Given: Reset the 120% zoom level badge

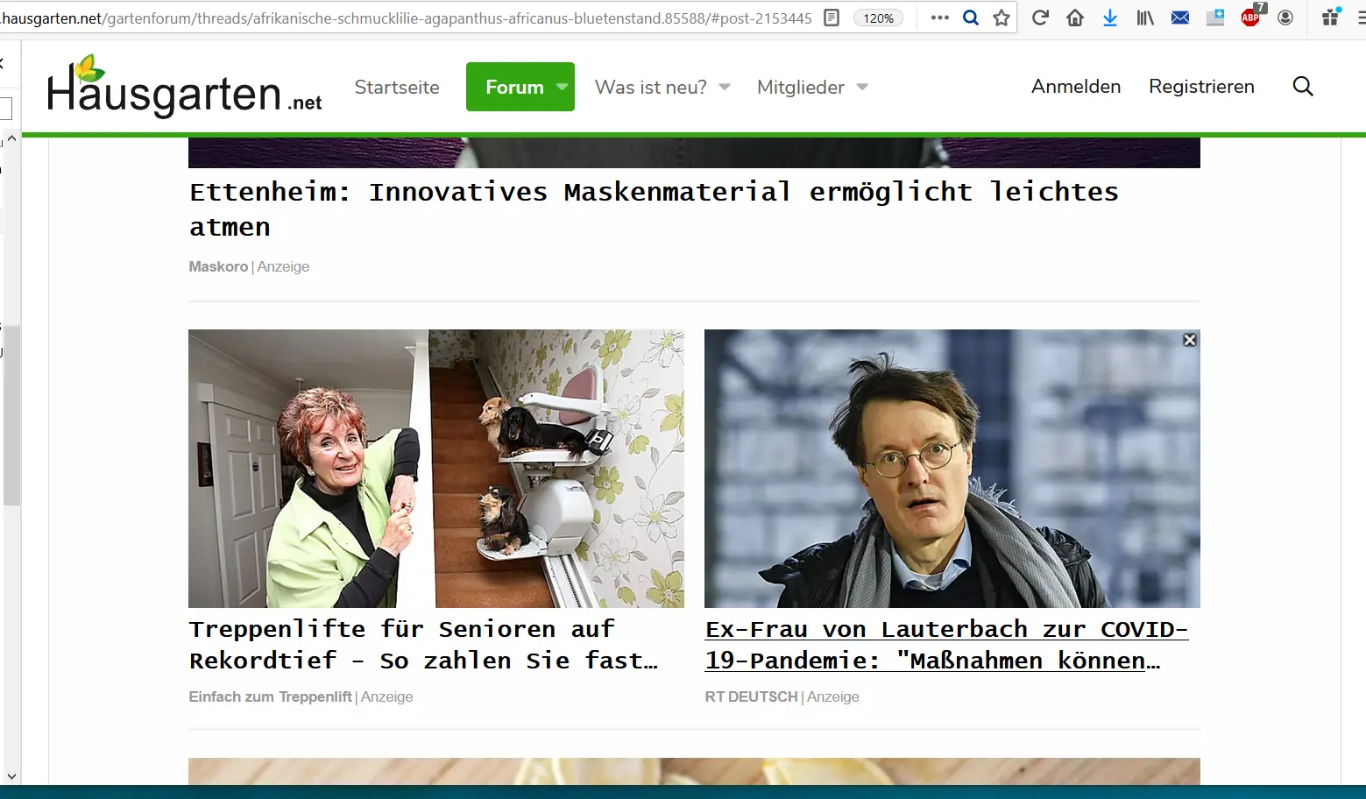Looking at the screenshot, I should pyautogui.click(x=878, y=18).
